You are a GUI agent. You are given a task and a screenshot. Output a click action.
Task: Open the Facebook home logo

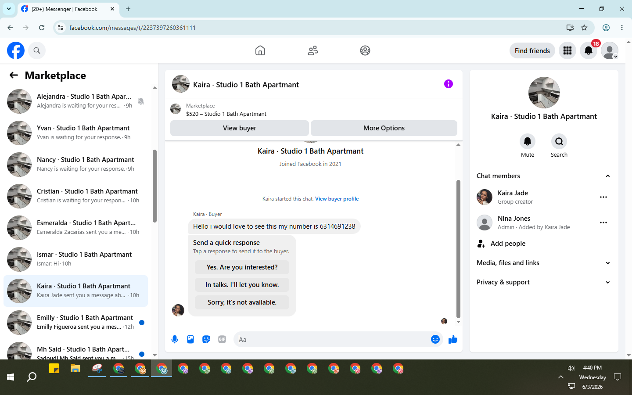pos(16,50)
